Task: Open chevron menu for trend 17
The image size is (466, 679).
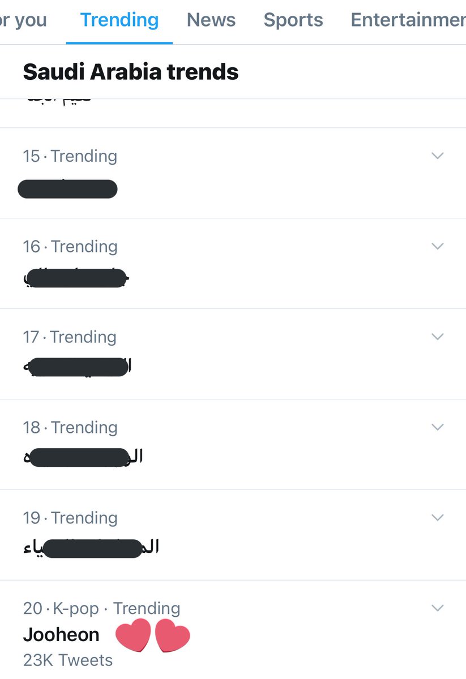Action: pos(437,337)
